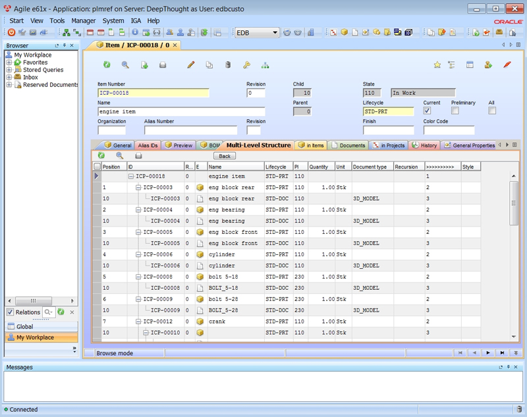Toggle the Current checkbox
The image size is (527, 417).
tap(427, 111)
